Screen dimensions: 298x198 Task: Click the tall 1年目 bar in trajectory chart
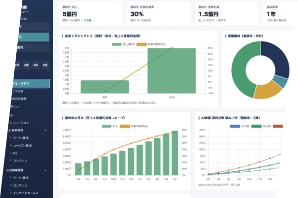[171, 70]
